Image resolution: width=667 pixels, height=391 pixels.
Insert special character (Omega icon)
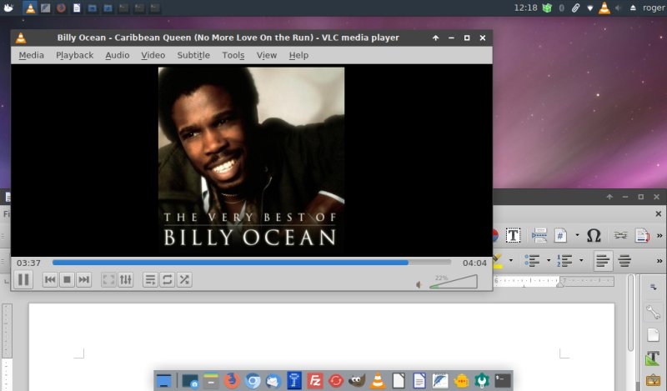pos(594,236)
